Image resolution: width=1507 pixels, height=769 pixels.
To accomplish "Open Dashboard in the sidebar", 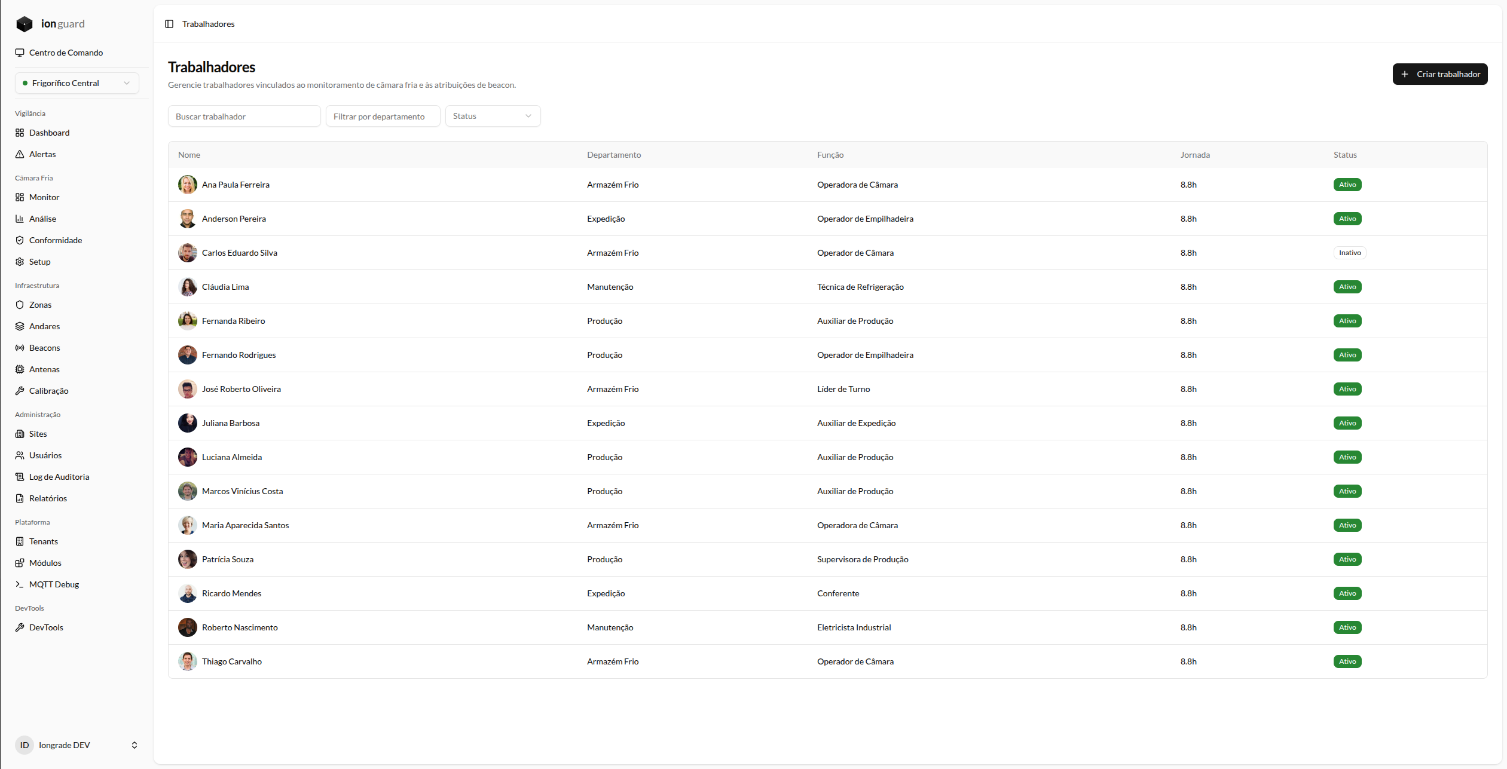I will (49, 133).
